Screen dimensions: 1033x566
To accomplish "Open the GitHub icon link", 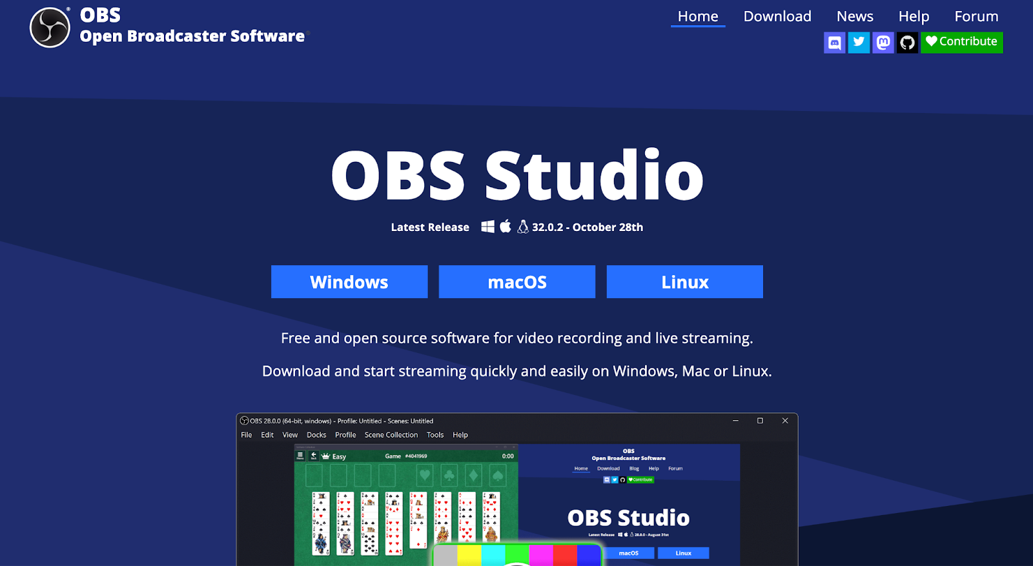I will tap(907, 43).
